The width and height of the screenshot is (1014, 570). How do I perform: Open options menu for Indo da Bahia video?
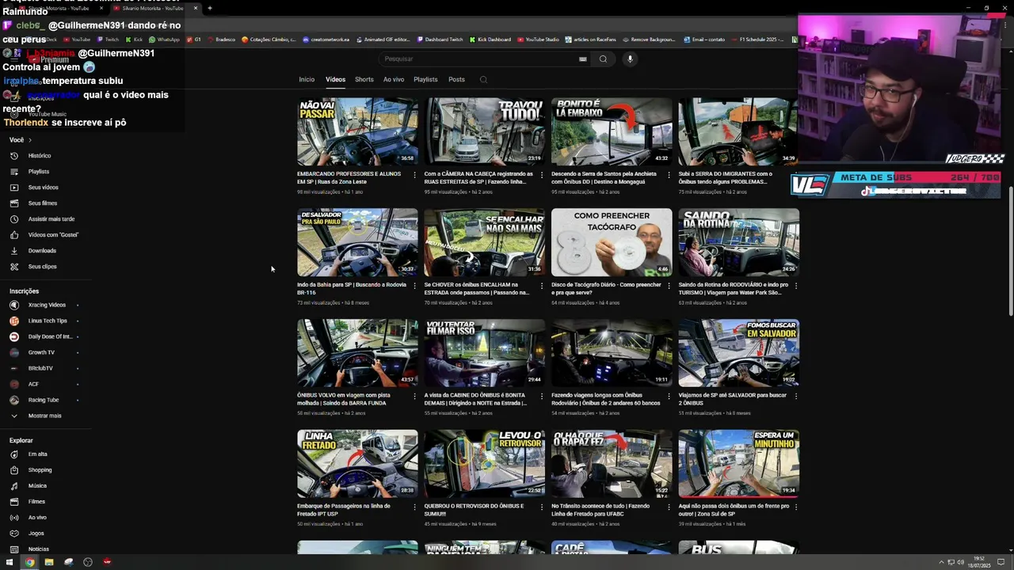[414, 286]
